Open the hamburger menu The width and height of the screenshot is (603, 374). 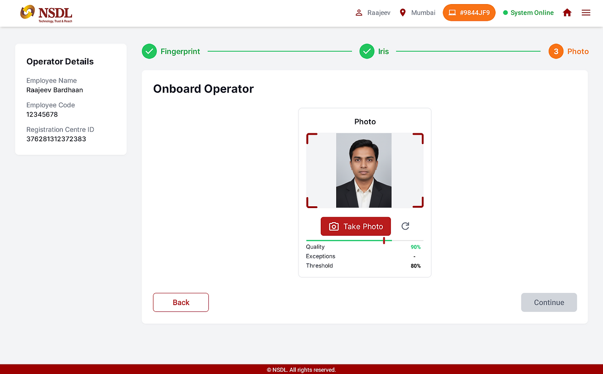pyautogui.click(x=586, y=13)
